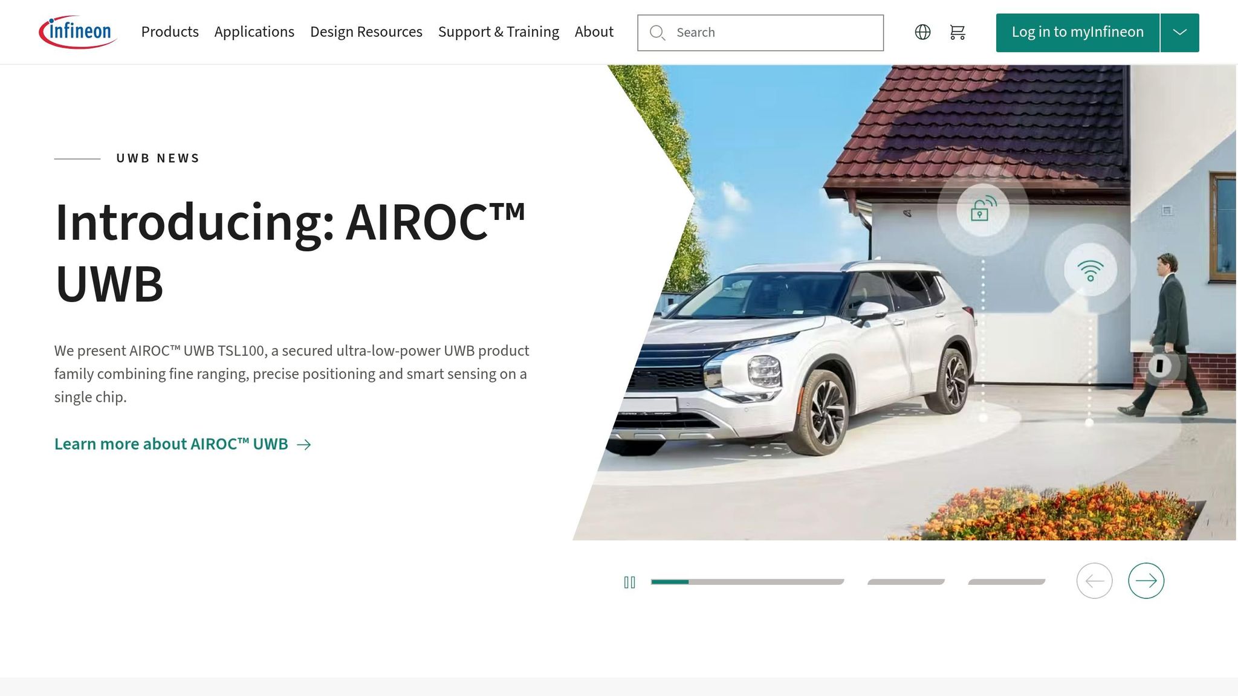Viewport: 1238px width, 696px height.
Task: Click the UWB NEWS label
Action: coord(158,158)
